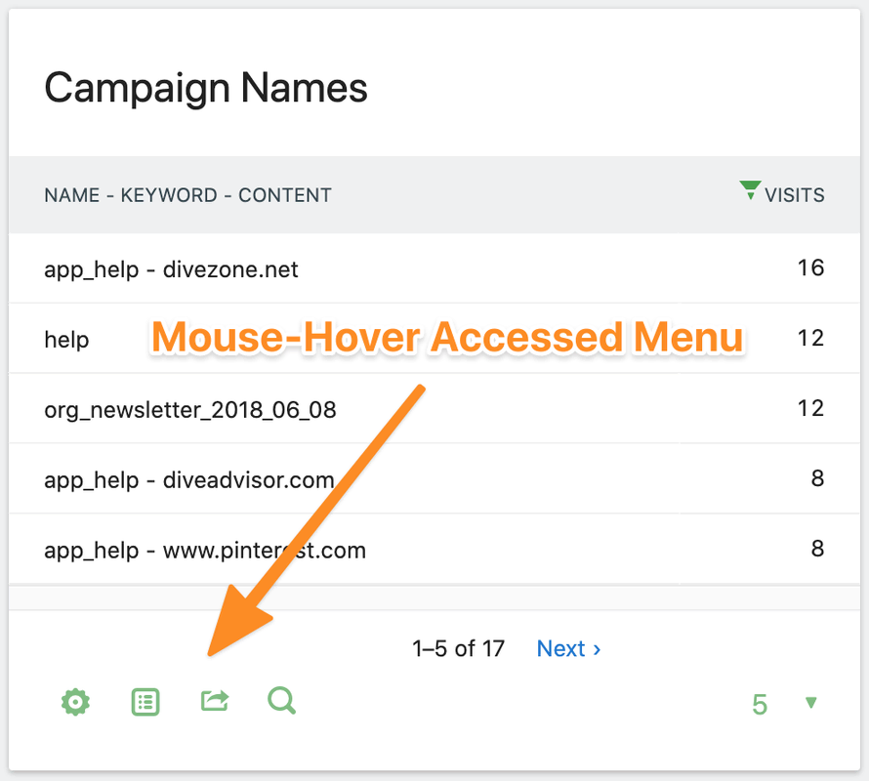Screen dimensions: 869x781
Task: Select the rows-per-page value 5
Action: (x=760, y=705)
